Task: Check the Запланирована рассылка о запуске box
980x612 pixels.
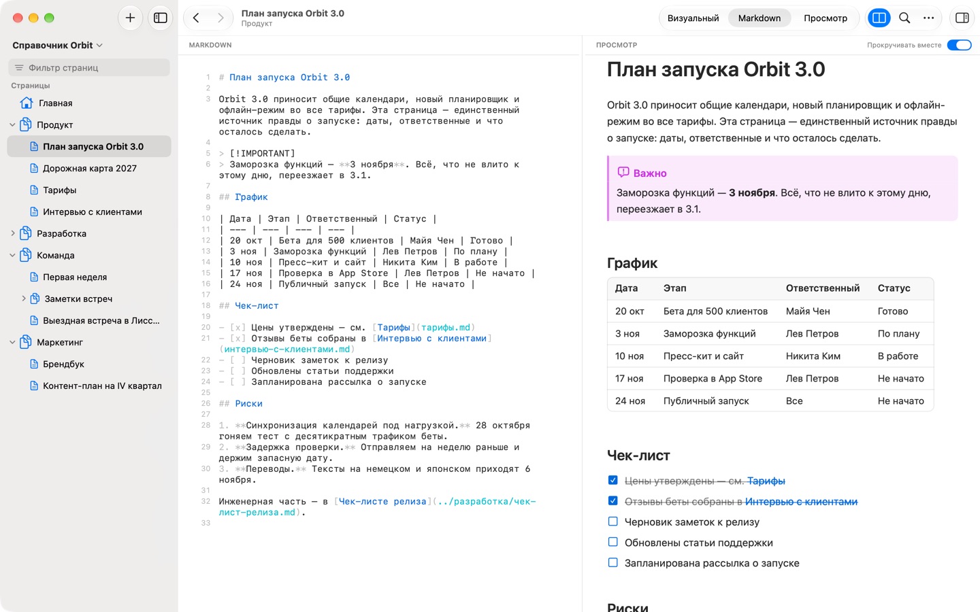Action: (x=612, y=562)
